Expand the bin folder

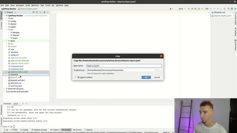point(7,18)
